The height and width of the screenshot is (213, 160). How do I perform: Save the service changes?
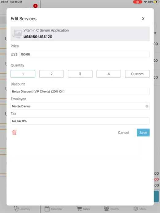[143, 133]
